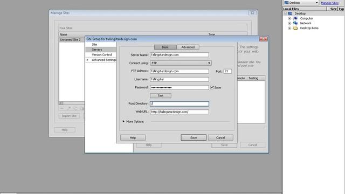
Task: Edit the Server Name field
Action: pos(180,55)
